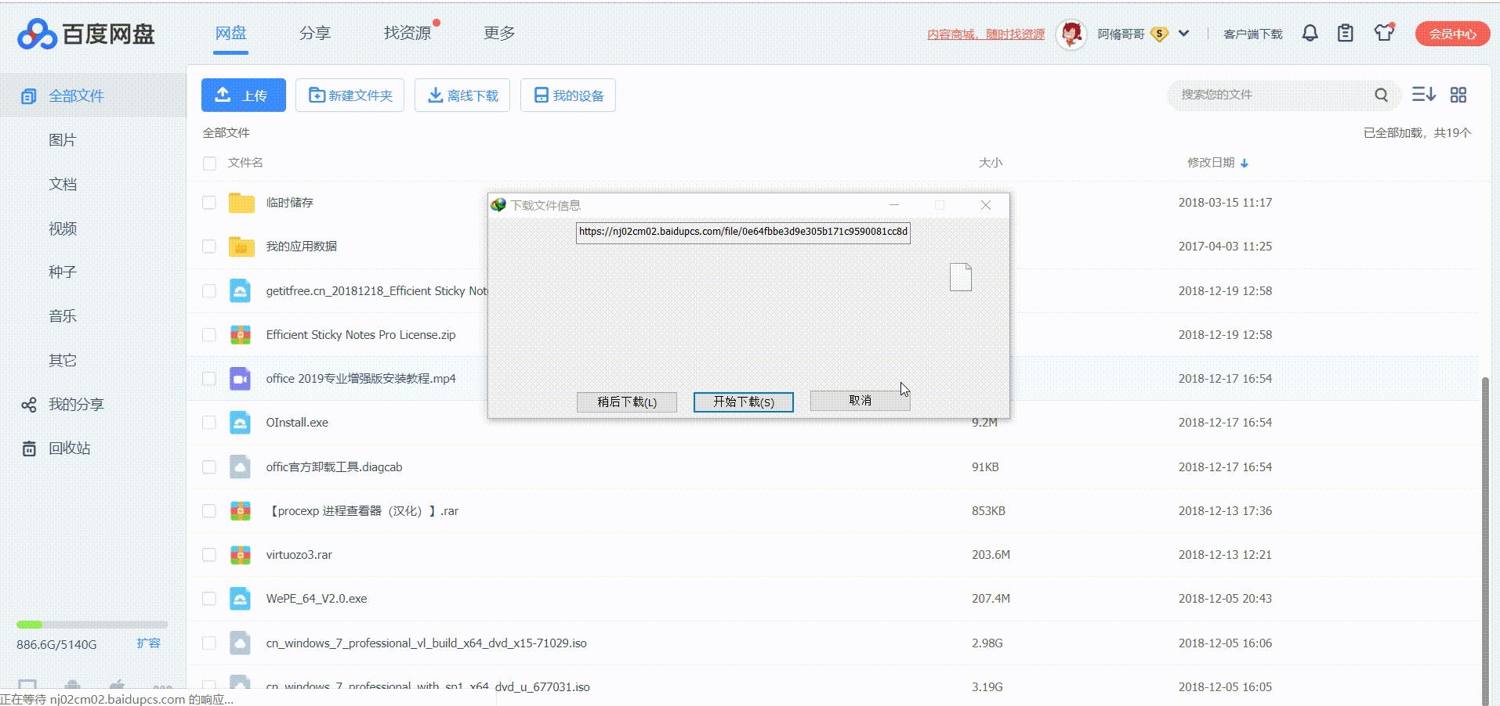The height and width of the screenshot is (706, 1500).
Task: Sort by 修改日期 column arrow
Action: (1245, 163)
